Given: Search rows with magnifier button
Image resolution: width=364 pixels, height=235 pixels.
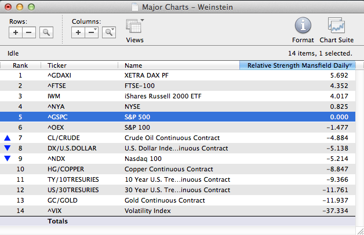Looking at the screenshot, I should (x=46, y=32).
